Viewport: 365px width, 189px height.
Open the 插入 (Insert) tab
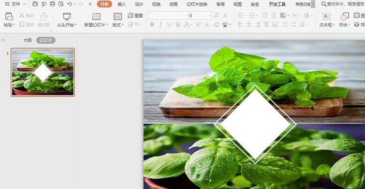tap(122, 4)
